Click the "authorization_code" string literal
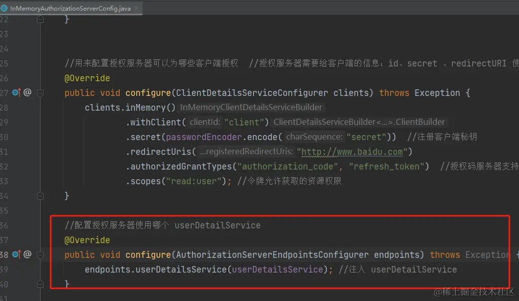 click(288, 166)
